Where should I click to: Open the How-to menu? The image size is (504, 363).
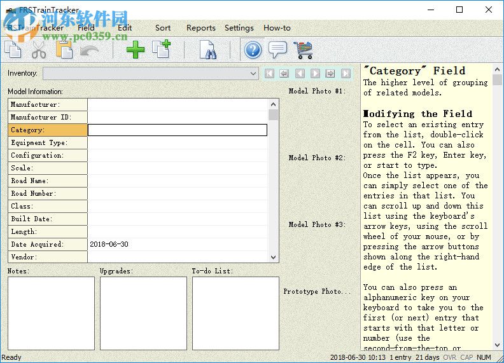[277, 28]
